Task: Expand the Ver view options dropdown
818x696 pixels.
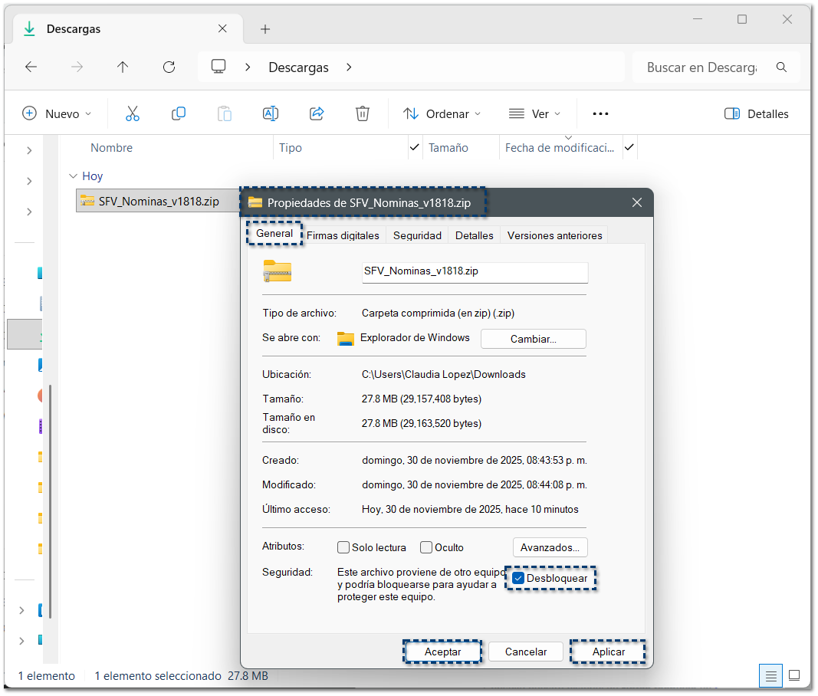Action: tap(534, 113)
